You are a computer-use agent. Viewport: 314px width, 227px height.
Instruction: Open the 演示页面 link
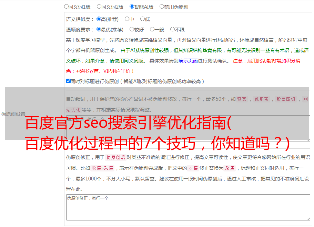[x=188, y=61]
